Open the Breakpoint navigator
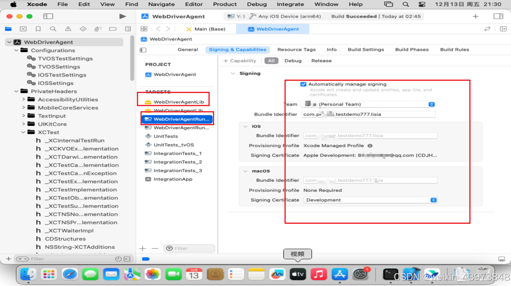511x286 pixels. coord(113,29)
